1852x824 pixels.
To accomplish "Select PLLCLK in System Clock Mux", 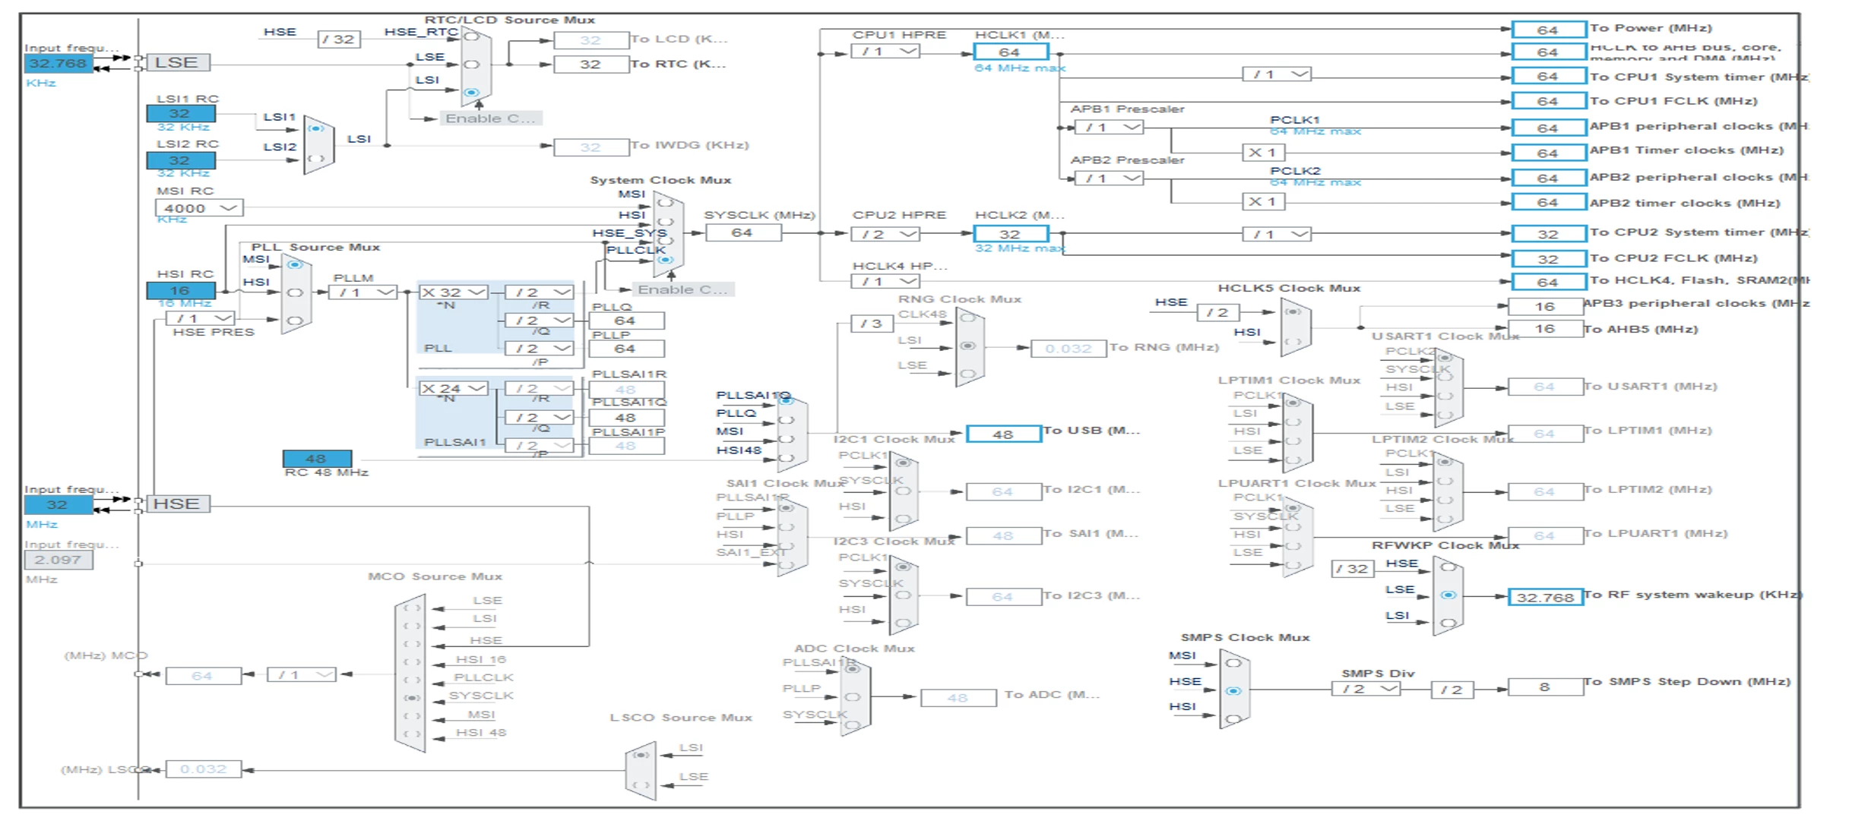I will coord(665,260).
